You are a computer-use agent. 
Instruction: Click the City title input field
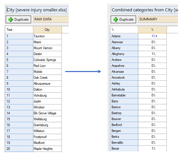37,10
